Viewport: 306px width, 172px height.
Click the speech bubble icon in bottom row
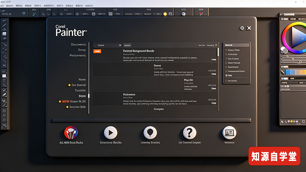point(150,133)
